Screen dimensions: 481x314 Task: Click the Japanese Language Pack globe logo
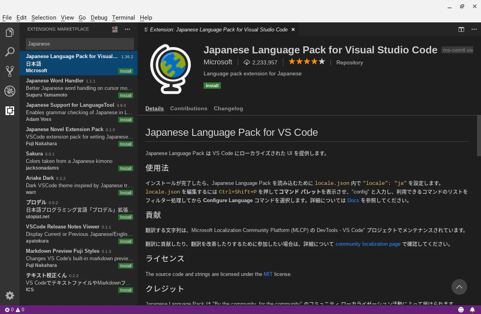click(170, 69)
